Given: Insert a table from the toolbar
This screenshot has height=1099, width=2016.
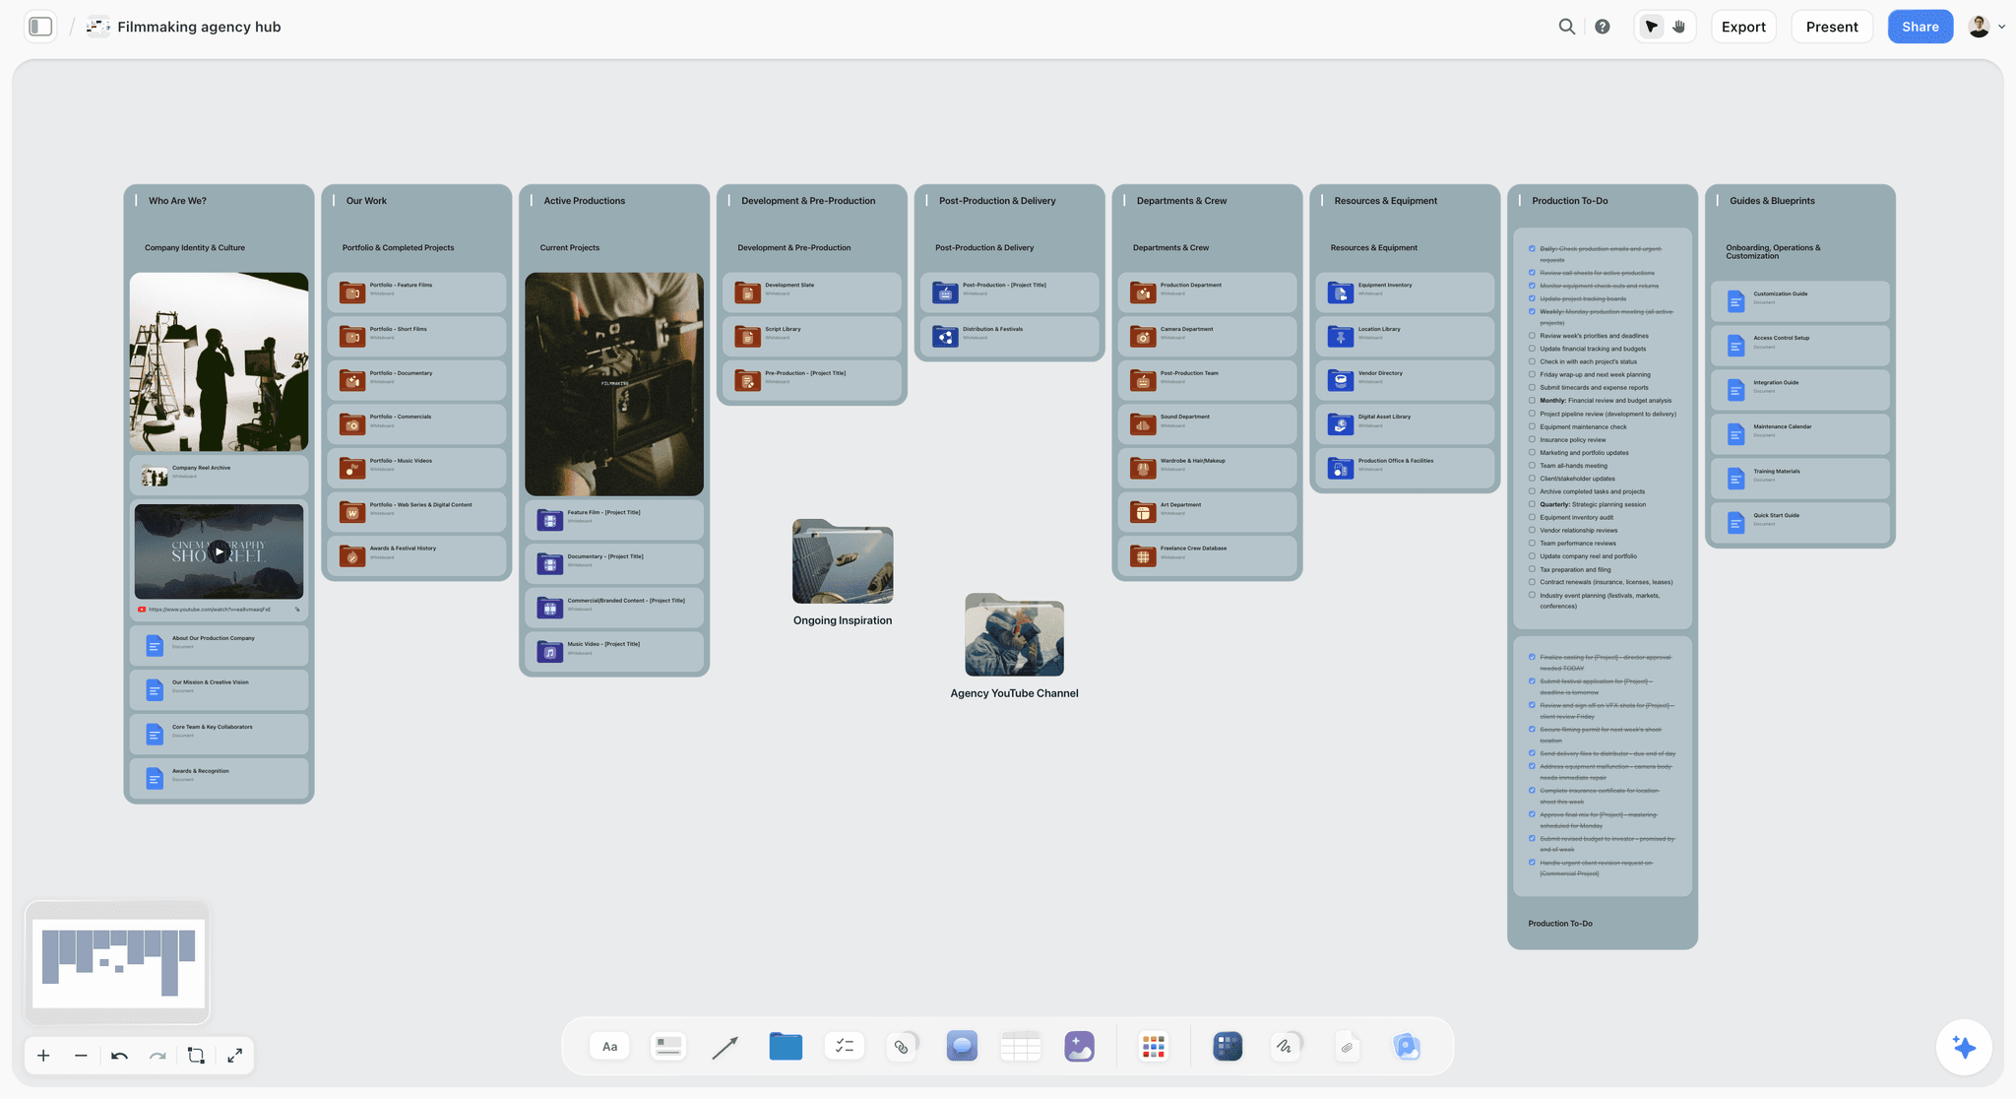Looking at the screenshot, I should click(x=1021, y=1046).
